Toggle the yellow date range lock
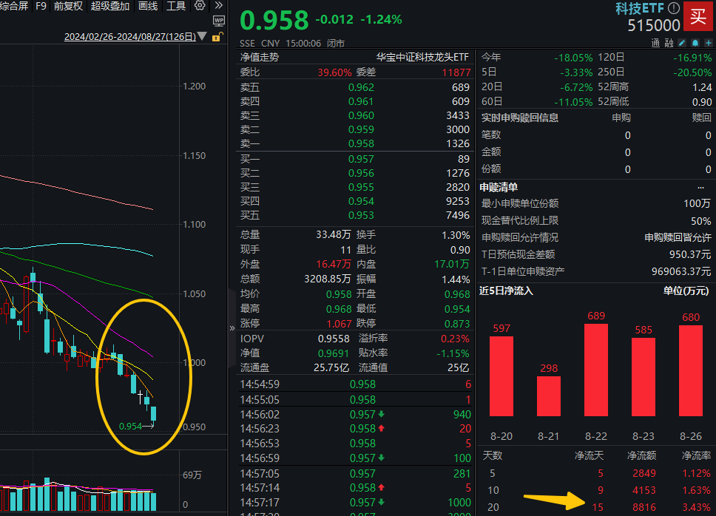Screen dimensions: 716x516 217,36
